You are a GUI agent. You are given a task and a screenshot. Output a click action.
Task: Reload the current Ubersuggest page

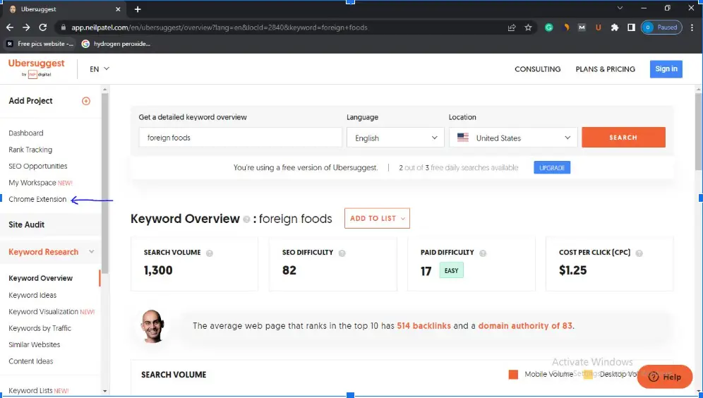click(x=42, y=28)
